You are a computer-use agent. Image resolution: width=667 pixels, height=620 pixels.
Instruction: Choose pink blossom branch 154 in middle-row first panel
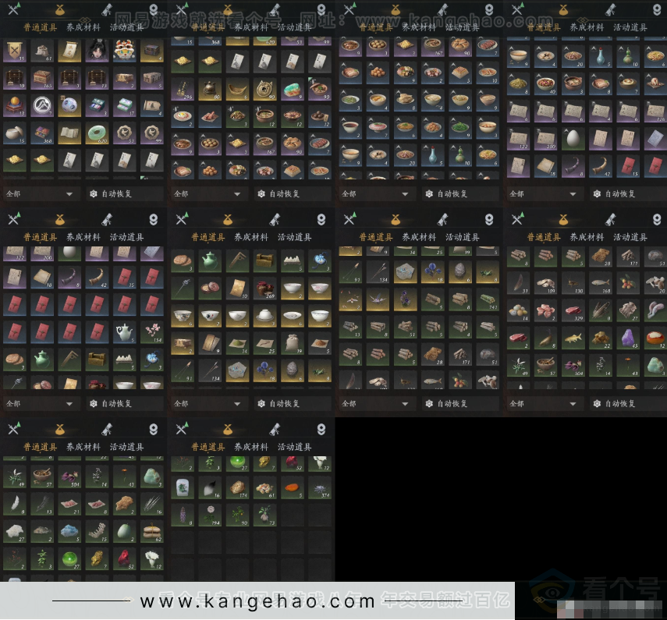pos(152,332)
